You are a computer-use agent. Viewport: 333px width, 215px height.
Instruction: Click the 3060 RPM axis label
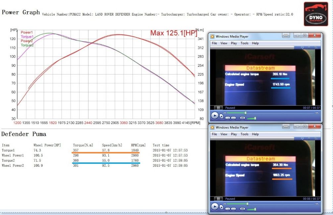click(124, 123)
